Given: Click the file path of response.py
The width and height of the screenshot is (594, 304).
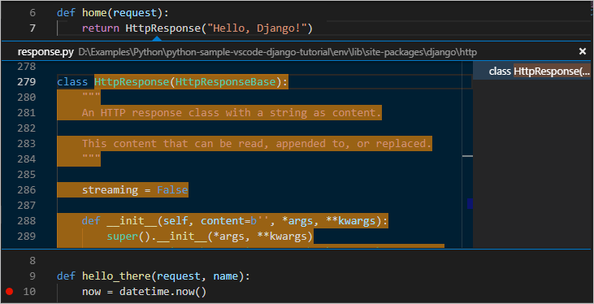Looking at the screenshot, I should (277, 53).
